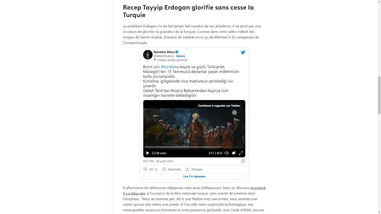Share the tweet via Partager icon
Viewport: 381px width, 214px height.
click(187, 169)
